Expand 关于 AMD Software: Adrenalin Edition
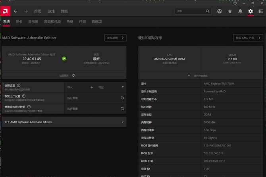 (64, 122)
